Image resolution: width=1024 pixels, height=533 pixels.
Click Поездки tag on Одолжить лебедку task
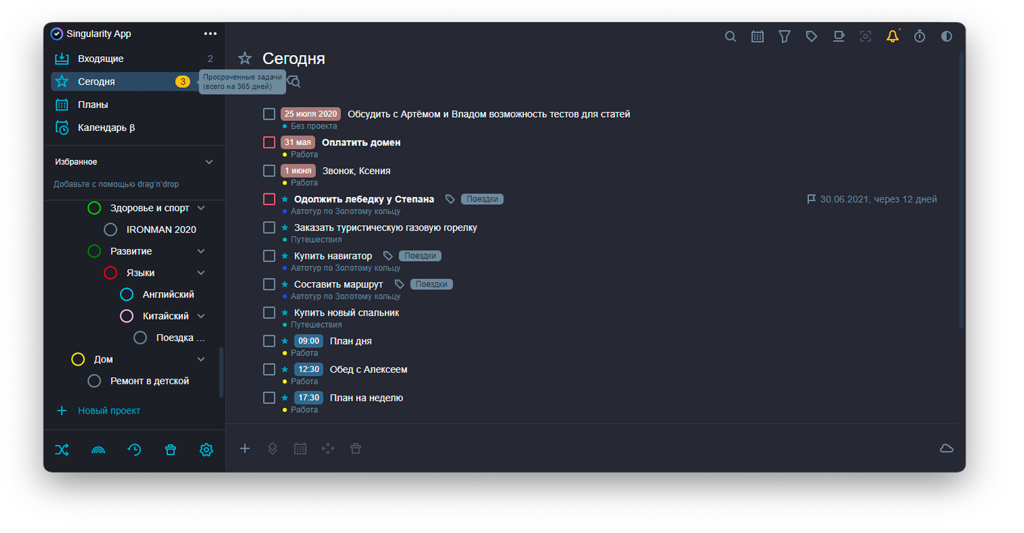point(482,199)
